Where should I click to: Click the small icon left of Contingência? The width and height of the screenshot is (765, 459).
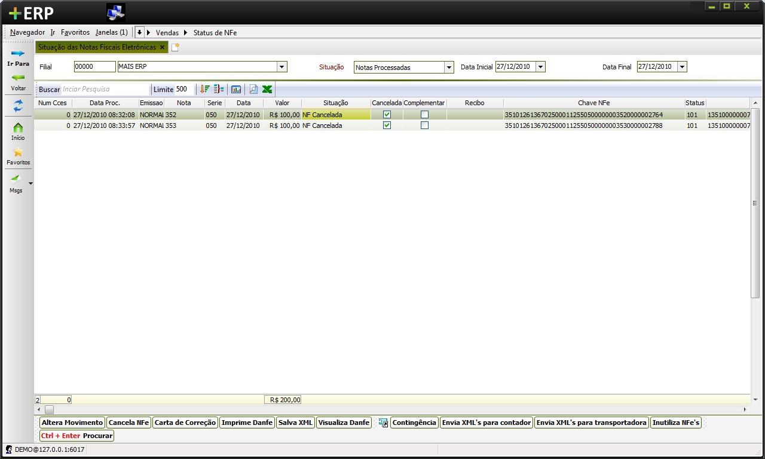384,423
